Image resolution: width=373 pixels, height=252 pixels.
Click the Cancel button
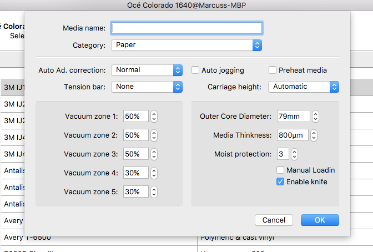274,220
